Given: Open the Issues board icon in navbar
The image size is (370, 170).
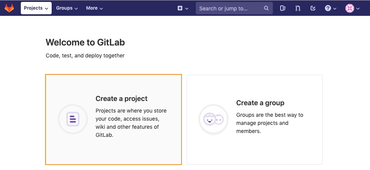Looking at the screenshot, I should tap(283, 8).
